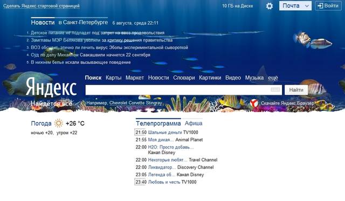Viewport: 345px width, 201px height.
Task: Click inside the search input field
Action: (178, 90)
